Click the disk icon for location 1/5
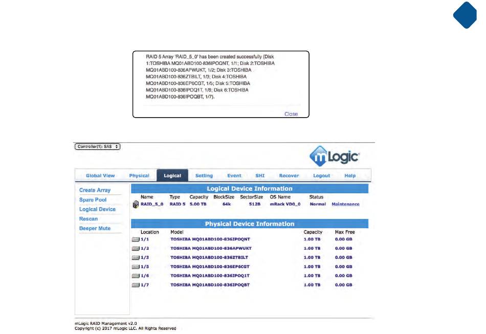This screenshot has height=334, width=486. pyautogui.click(x=136, y=267)
